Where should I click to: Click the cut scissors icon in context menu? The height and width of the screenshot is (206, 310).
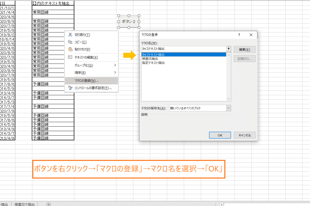70,35
